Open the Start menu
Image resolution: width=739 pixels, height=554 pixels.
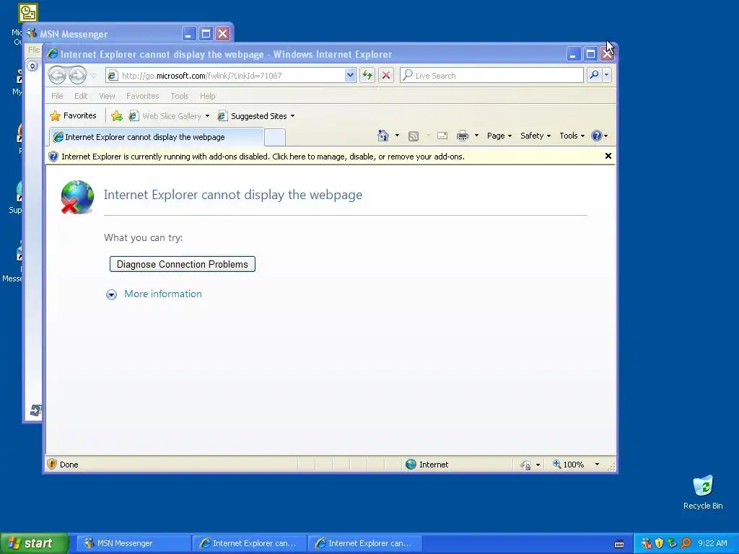(34, 543)
